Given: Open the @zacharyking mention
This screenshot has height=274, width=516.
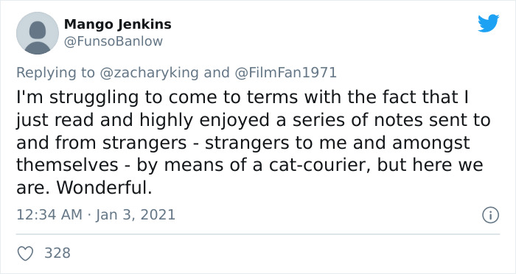Looking at the screenshot, I should [149, 73].
